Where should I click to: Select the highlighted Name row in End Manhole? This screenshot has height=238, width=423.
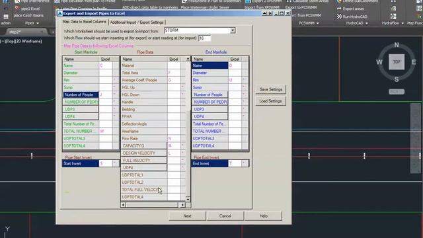coord(210,65)
